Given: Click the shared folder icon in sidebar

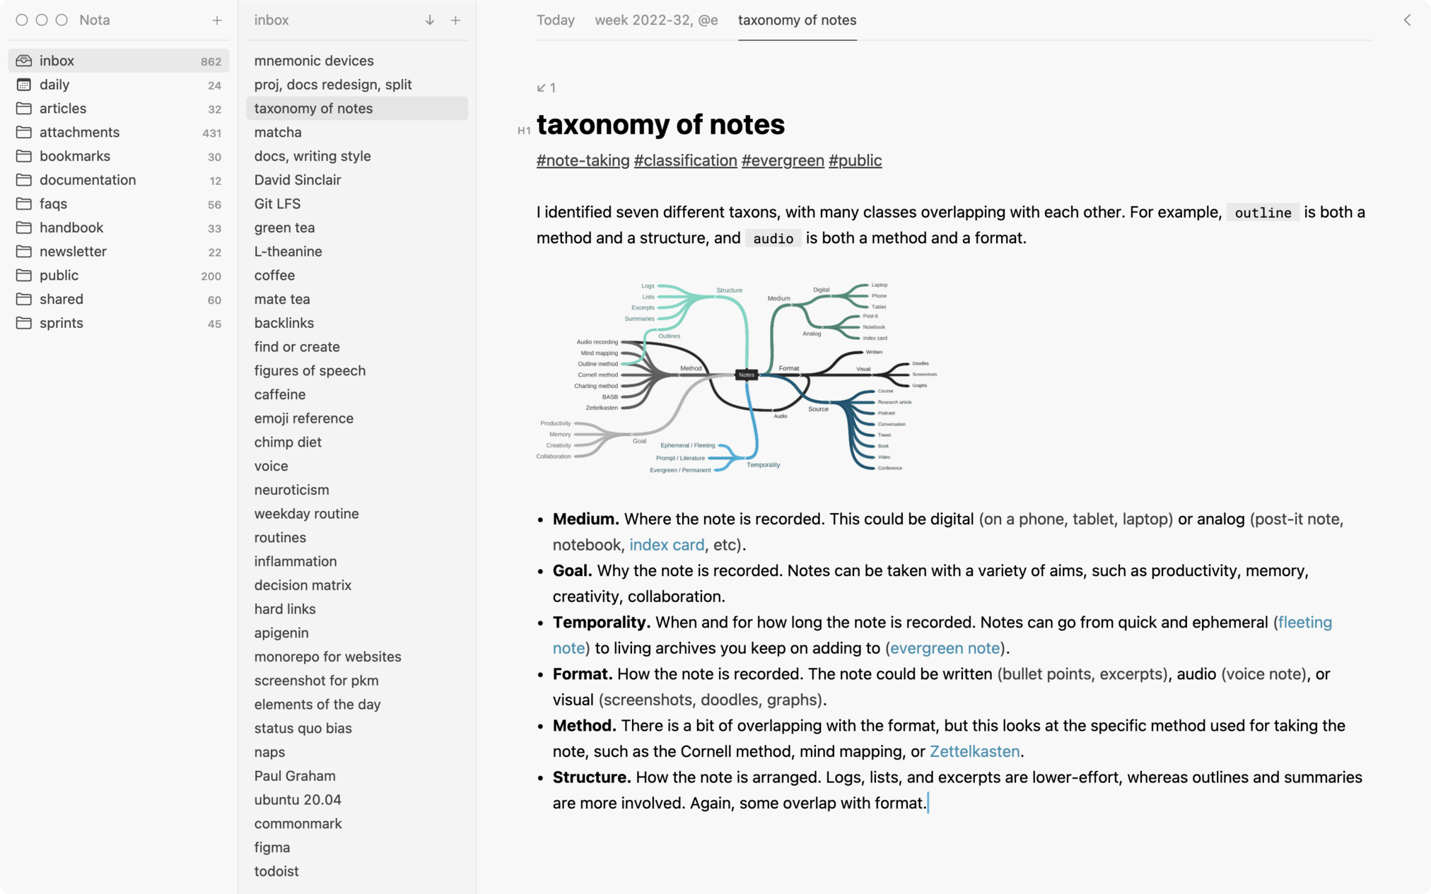Looking at the screenshot, I should coord(23,299).
